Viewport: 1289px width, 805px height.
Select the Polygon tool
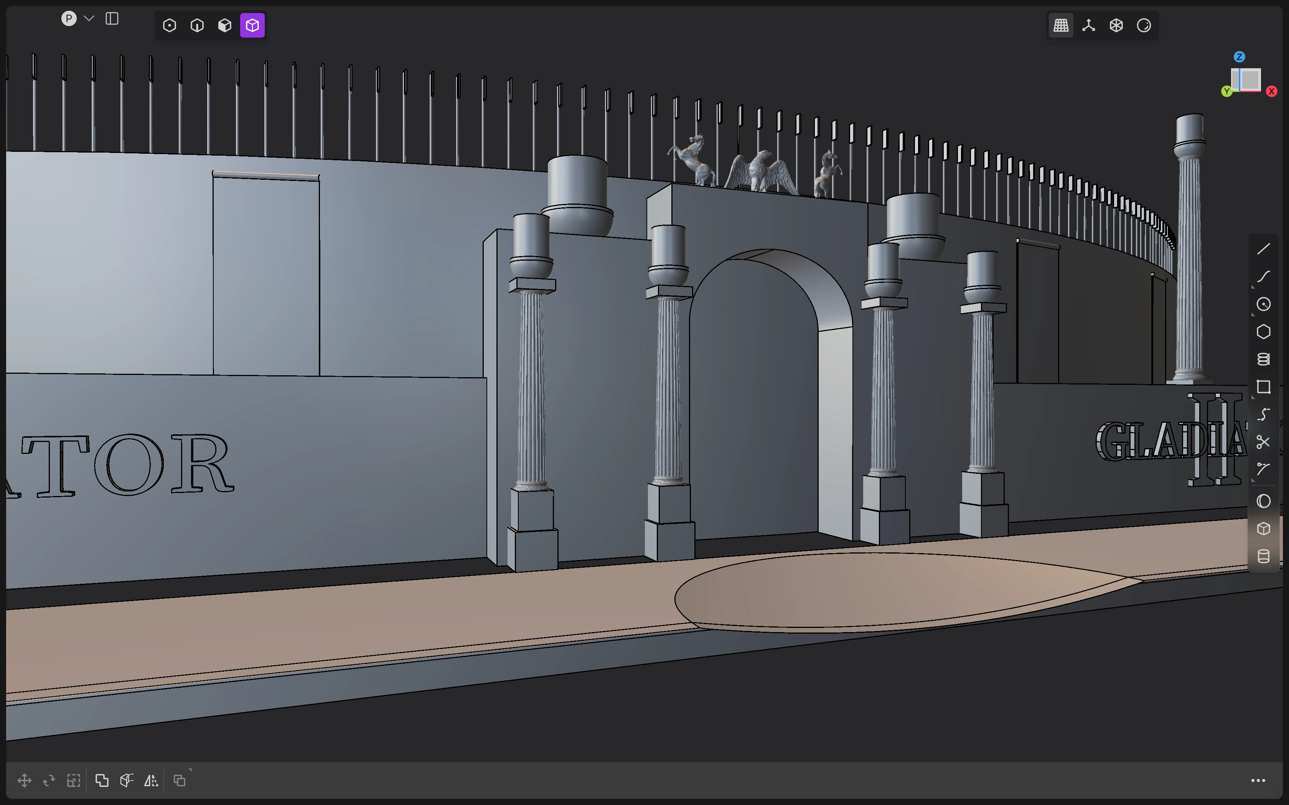[1263, 332]
